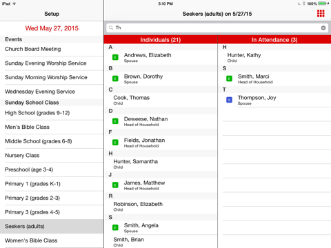Tap Cook, Thomas in Individuals

pyautogui.click(x=161, y=100)
